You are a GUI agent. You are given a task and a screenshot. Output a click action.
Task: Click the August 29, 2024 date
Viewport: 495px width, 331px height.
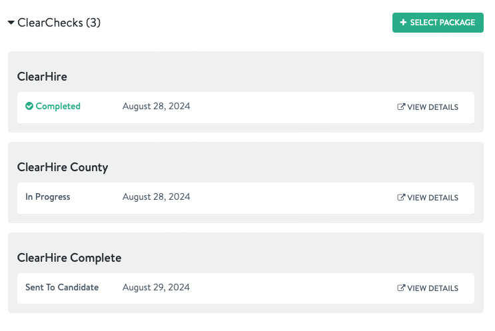tap(156, 288)
